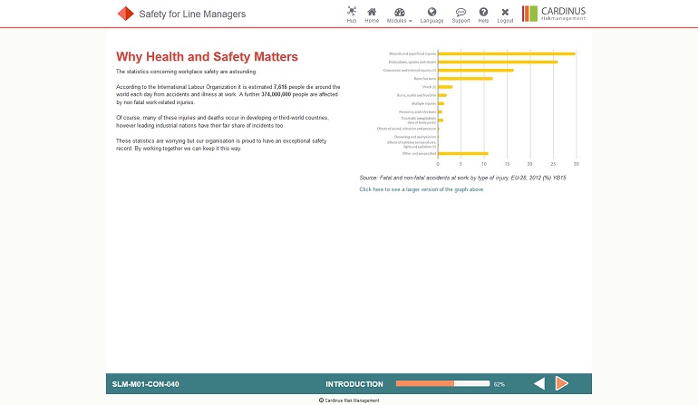Click the bold 7,616 figure in text

(x=280, y=87)
